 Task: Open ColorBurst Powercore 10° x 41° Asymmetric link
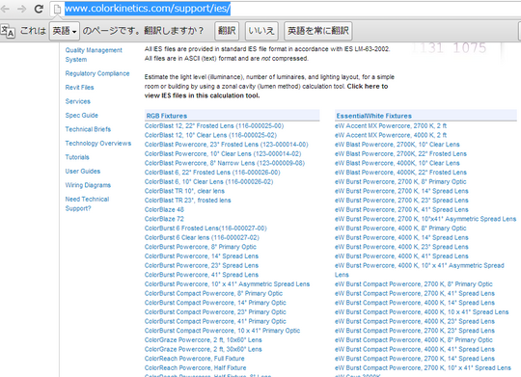(227, 284)
